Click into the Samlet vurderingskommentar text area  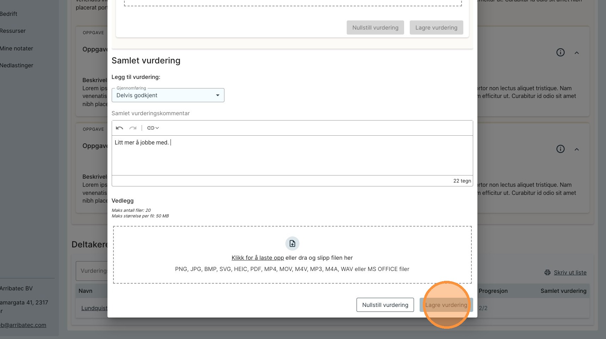[x=292, y=155]
